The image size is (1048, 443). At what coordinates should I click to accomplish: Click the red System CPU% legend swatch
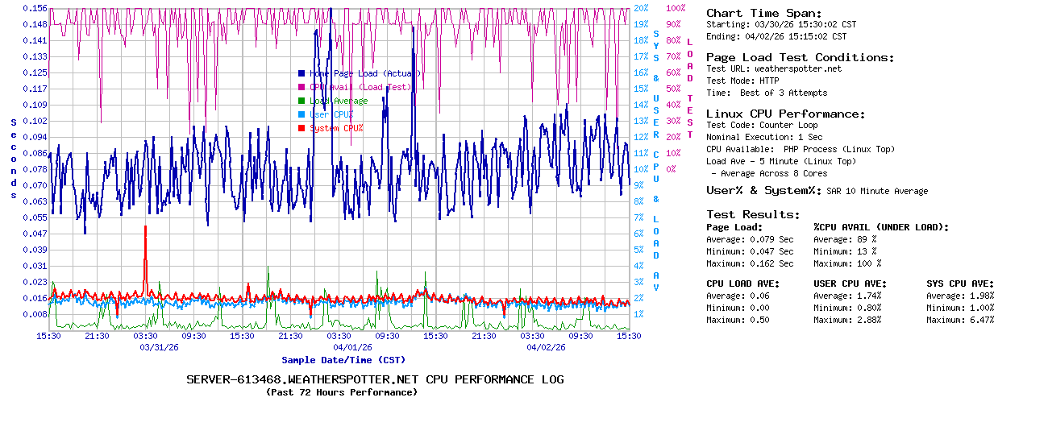pyautogui.click(x=302, y=128)
